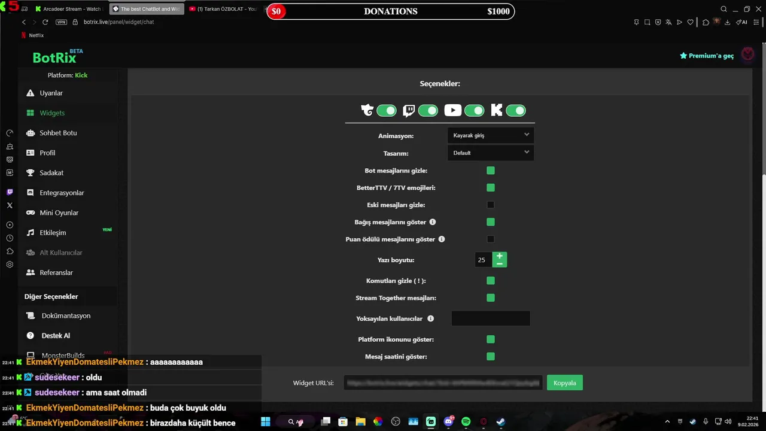Screen dimensions: 766x431
Task: Open browser tab search icon
Action: click(724, 9)
